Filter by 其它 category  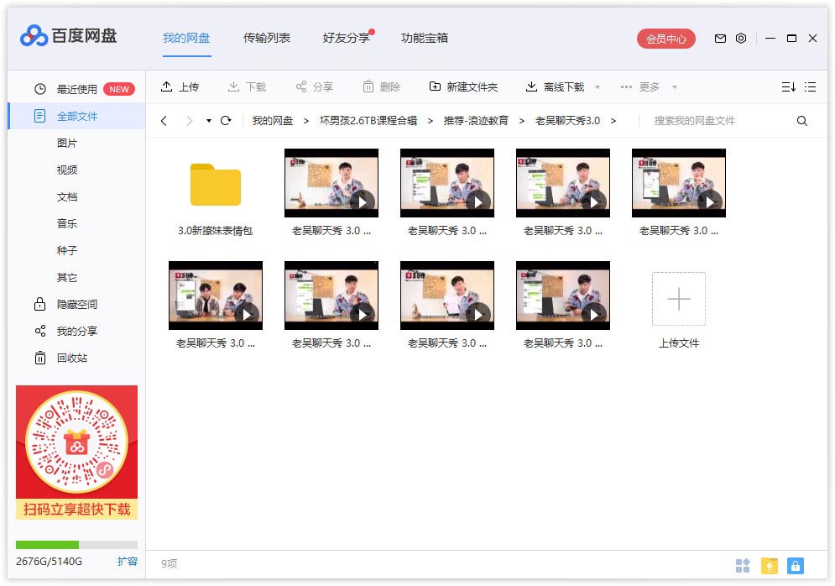tap(67, 278)
